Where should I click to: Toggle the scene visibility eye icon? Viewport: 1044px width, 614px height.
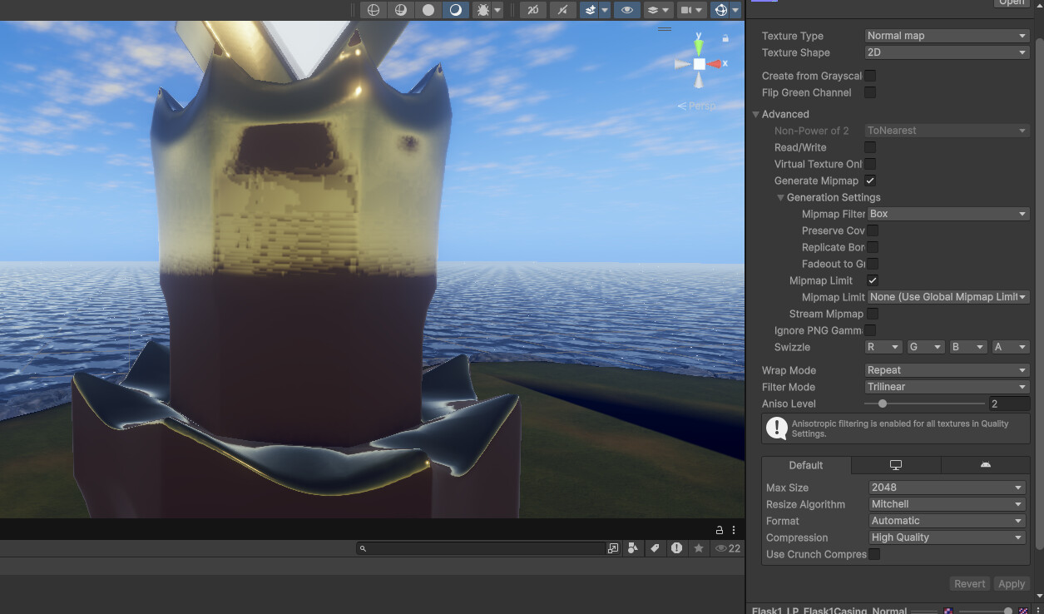[627, 10]
